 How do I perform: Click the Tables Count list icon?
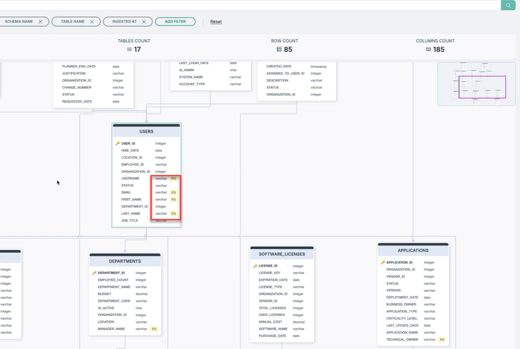tap(129, 50)
